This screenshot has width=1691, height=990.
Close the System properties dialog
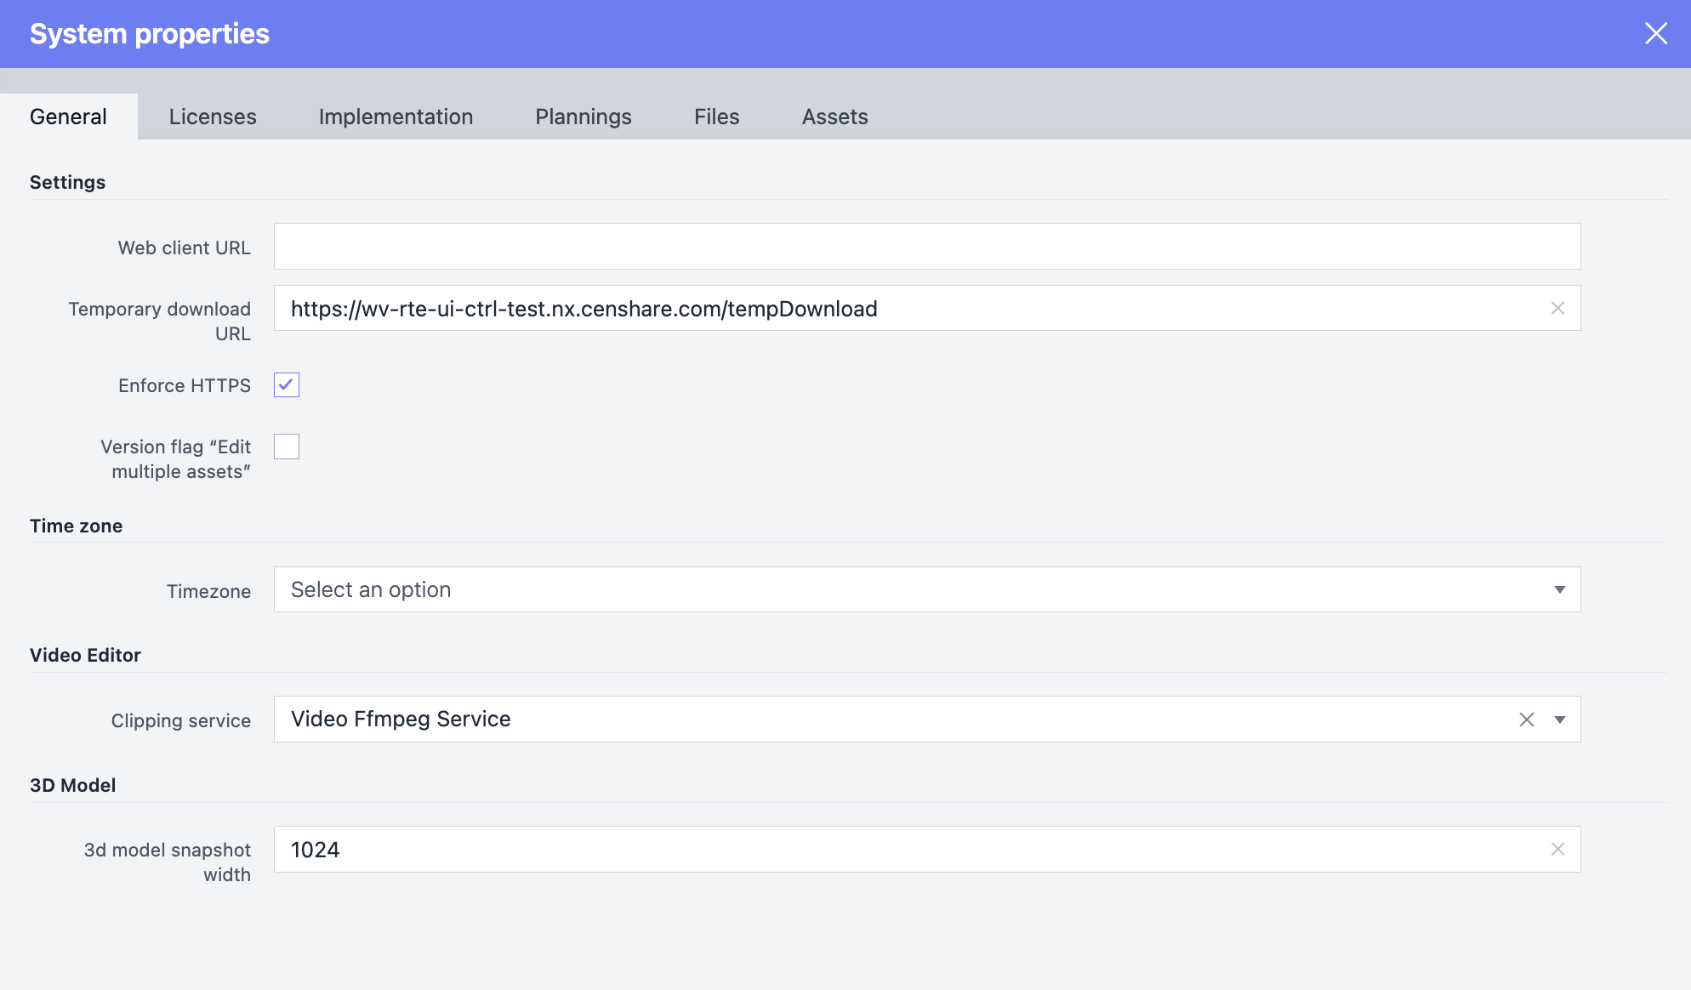1655,33
